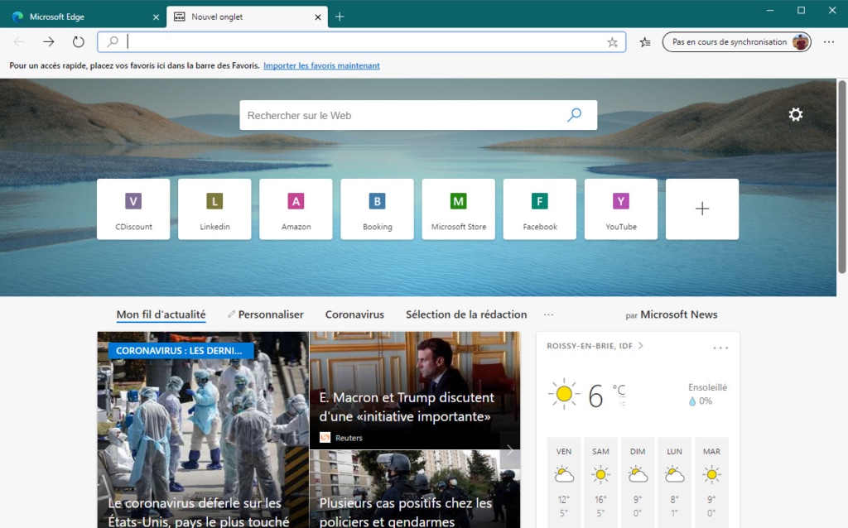Open the Coronavirus news tab

[354, 314]
